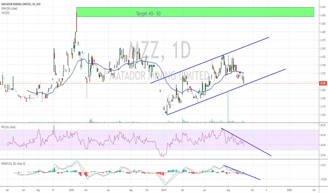Click the 2020 label on time axis

pyautogui.click(x=289, y=190)
